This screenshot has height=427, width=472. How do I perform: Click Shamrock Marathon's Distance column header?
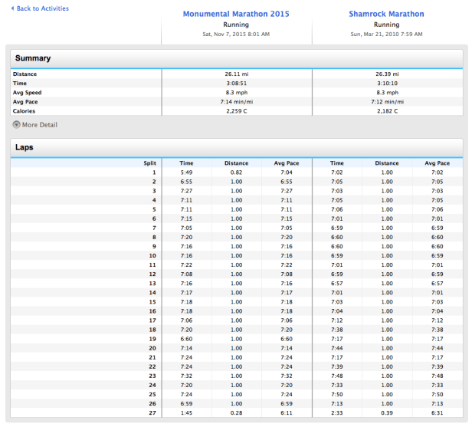pyautogui.click(x=387, y=163)
